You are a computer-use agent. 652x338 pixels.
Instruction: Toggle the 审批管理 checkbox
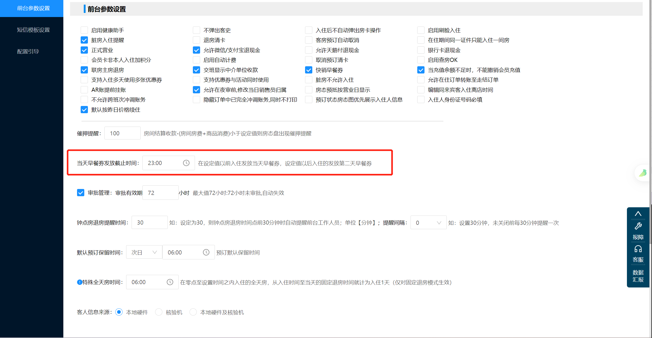click(81, 193)
